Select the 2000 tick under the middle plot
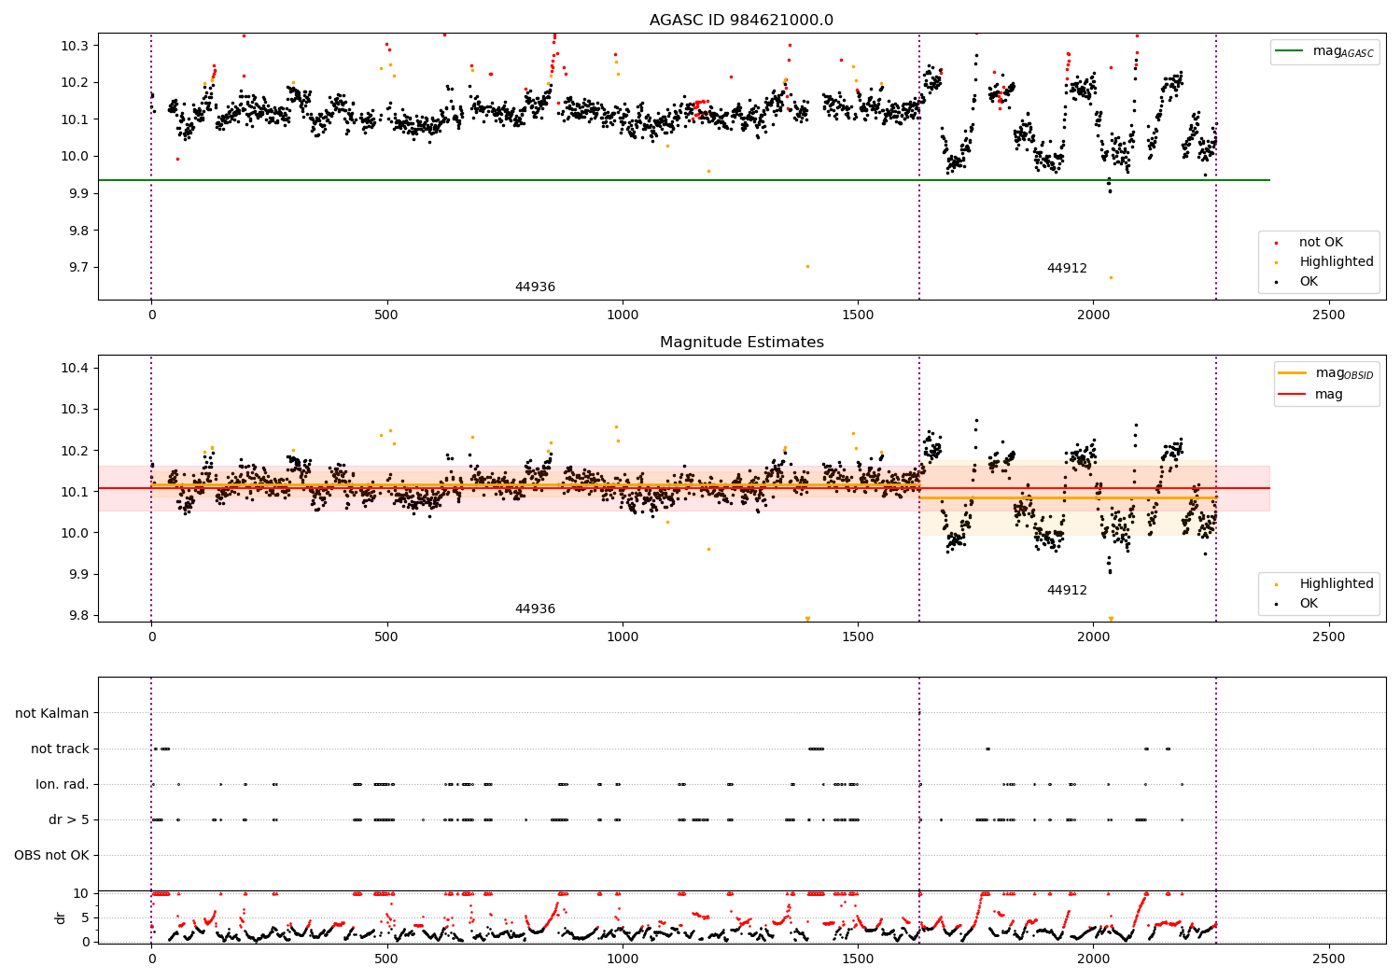Screen dimensions: 1400x980 [x=1094, y=637]
